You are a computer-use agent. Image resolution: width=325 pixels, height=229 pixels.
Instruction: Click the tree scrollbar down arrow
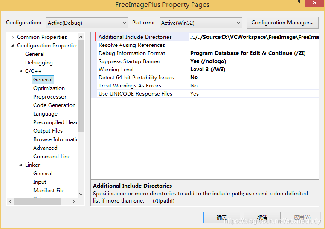pyautogui.click(x=81, y=194)
